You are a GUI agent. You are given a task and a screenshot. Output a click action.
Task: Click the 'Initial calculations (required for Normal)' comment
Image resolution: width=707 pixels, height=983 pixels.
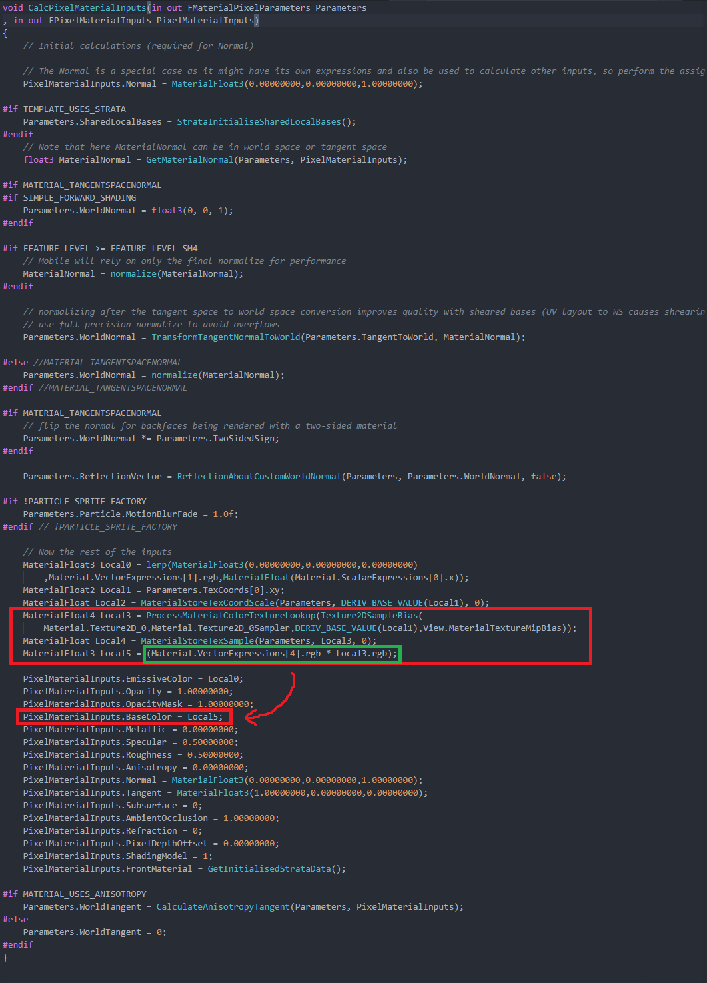(x=138, y=45)
